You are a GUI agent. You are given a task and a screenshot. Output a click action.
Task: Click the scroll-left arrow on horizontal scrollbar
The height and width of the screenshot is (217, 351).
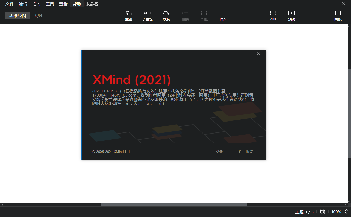point(3,205)
